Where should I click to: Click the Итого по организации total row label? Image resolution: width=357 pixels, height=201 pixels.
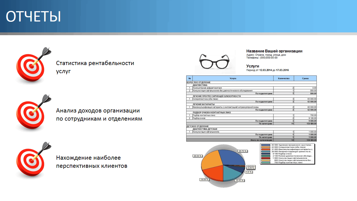click(x=262, y=140)
